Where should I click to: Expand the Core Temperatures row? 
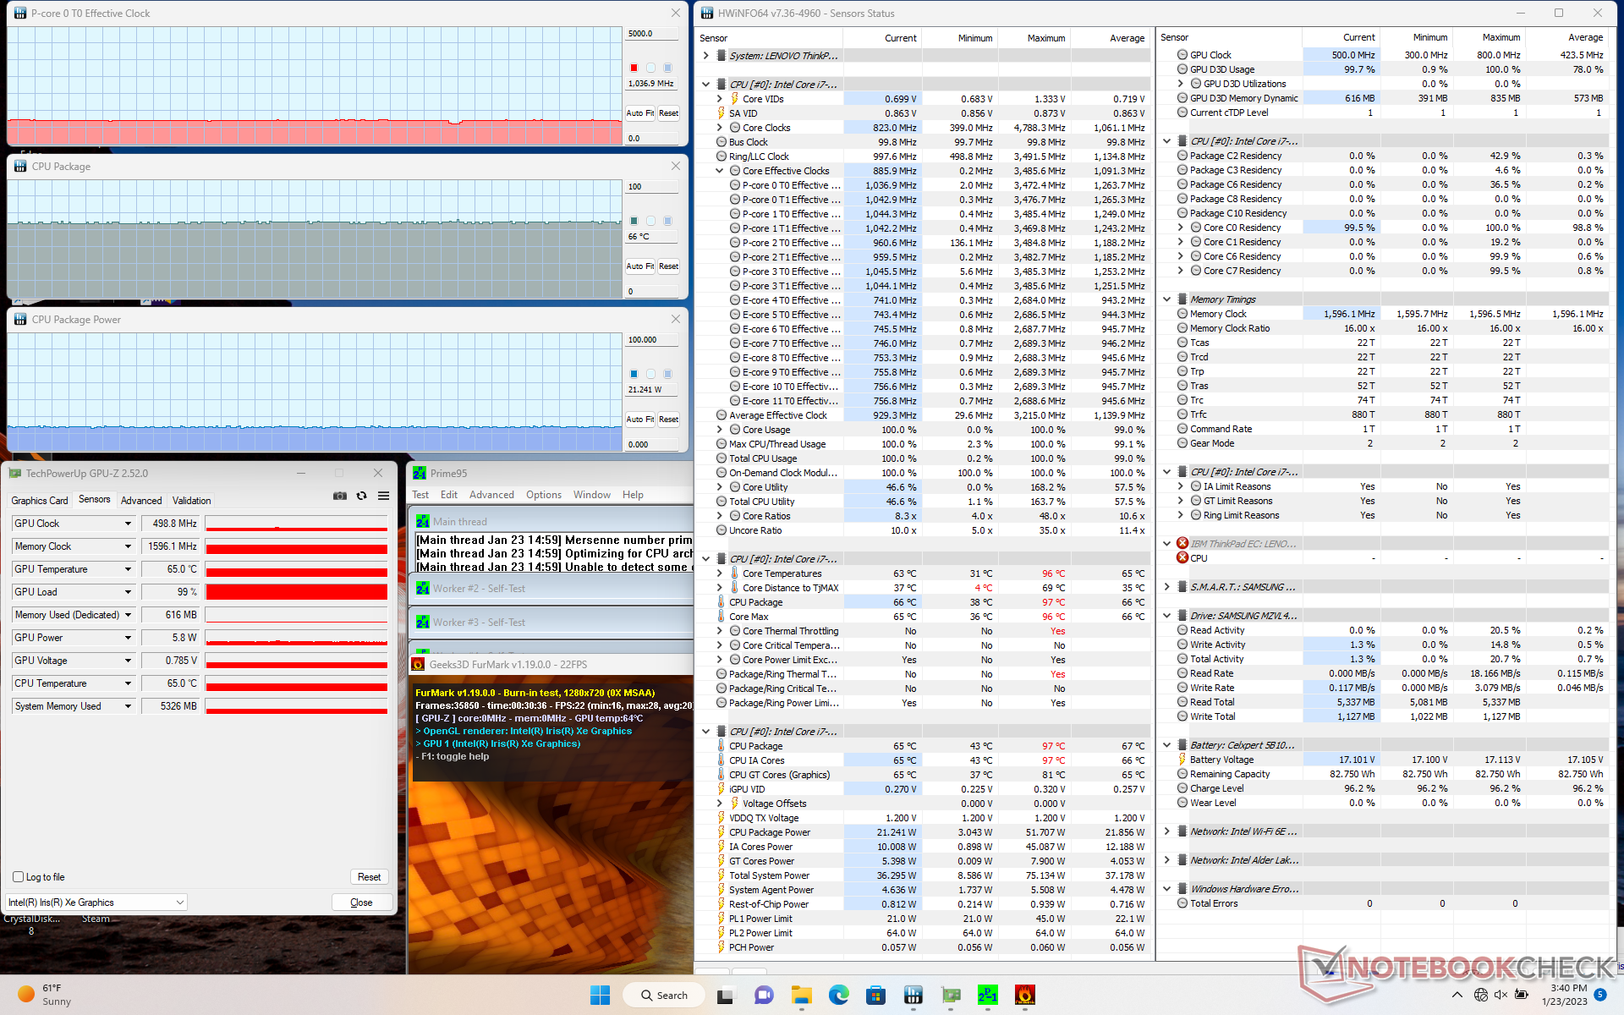[720, 573]
